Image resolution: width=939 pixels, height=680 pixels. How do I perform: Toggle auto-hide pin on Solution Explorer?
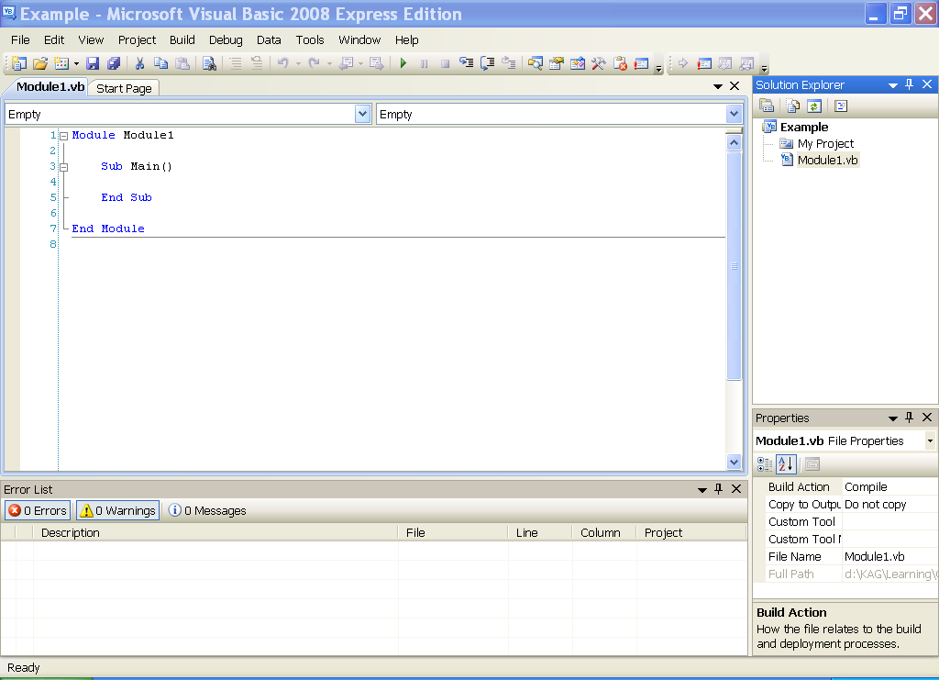pos(909,84)
